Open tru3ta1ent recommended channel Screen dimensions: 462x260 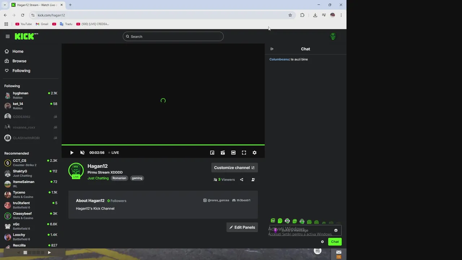(x=31, y=205)
